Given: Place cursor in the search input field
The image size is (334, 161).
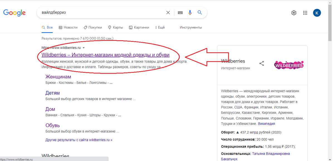Looking at the screenshot, I should pos(97,12).
